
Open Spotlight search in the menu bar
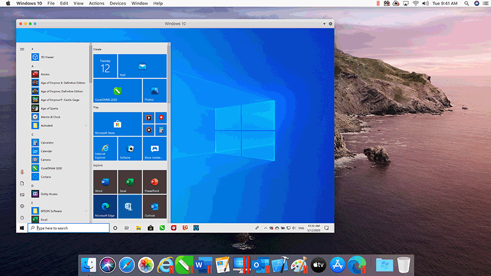click(x=466, y=3)
